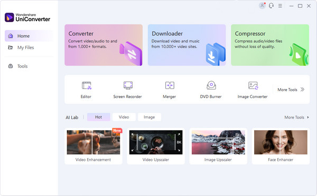Open the hamburger menu icon

(x=280, y=6)
